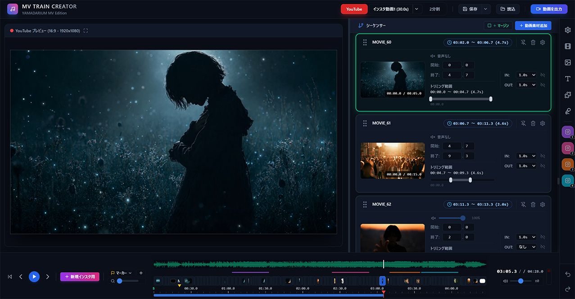Select the teal Instagram slot 4 icon
The image size is (575, 299).
point(567,181)
